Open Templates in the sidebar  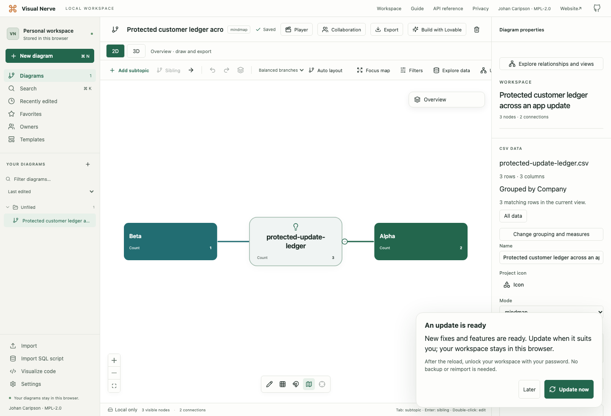(x=50, y=139)
